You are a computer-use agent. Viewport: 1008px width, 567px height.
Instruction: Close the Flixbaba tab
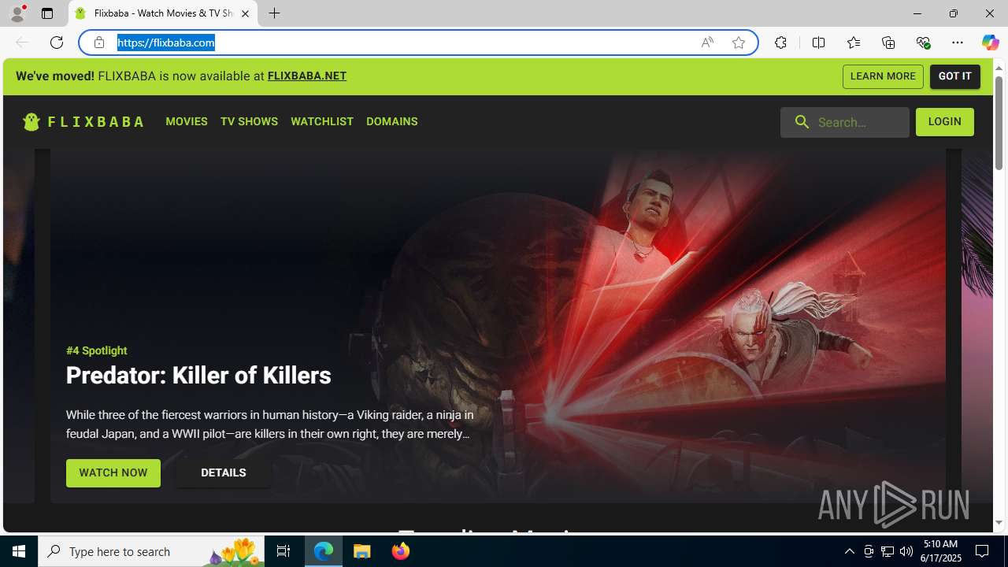click(x=245, y=13)
